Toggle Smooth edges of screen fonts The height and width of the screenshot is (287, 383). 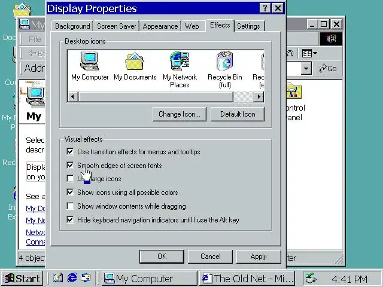click(x=70, y=166)
